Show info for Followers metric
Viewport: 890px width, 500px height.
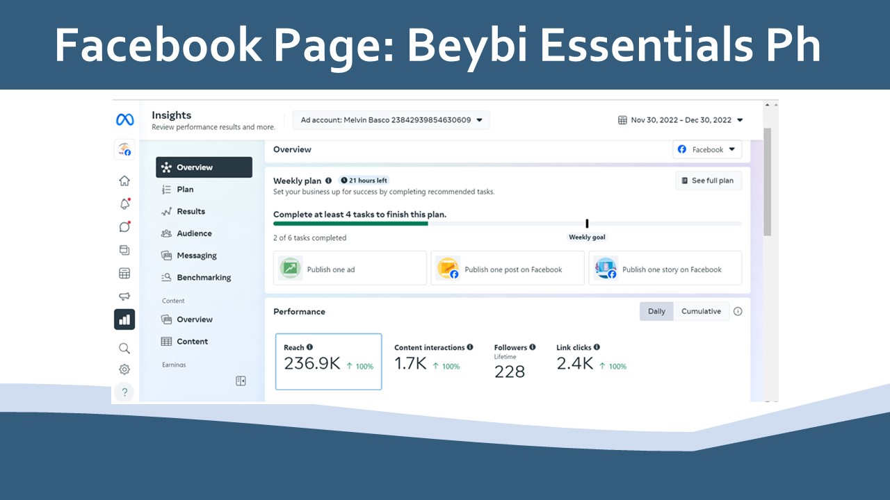[533, 347]
